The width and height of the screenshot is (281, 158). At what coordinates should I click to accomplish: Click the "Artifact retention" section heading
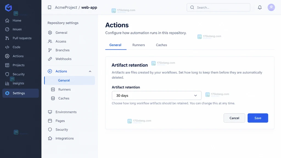[130, 65]
